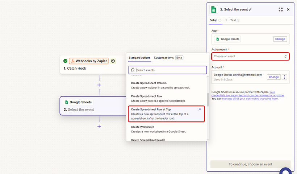297x174 pixels.
Task: Click the Google Sheets icon in the panel header
Action: coord(214,9)
